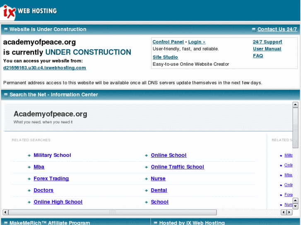Image resolution: width=301 pixels, height=225 pixels.
Task: Click the UNDER CONSTRUCTION text
Action: (x=88, y=52)
